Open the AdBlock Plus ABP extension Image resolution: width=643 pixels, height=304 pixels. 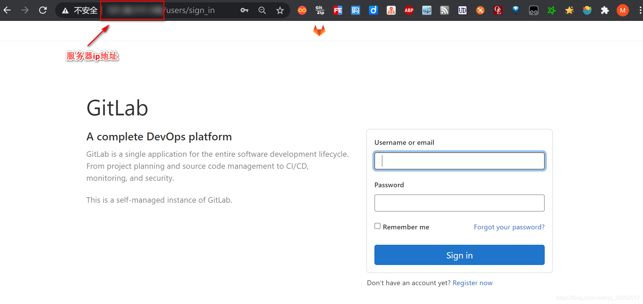409,10
